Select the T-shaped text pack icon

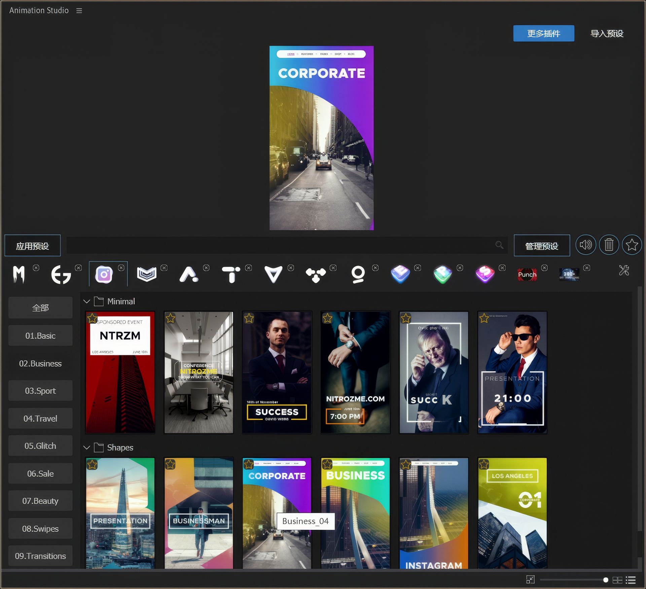pyautogui.click(x=231, y=274)
